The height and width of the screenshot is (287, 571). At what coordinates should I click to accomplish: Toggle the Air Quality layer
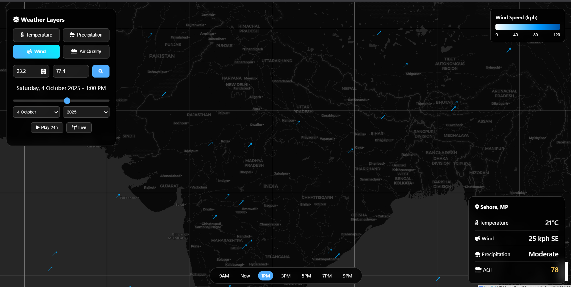click(x=86, y=52)
